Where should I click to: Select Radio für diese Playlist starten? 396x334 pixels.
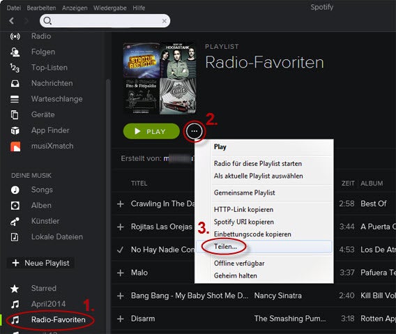pos(264,164)
